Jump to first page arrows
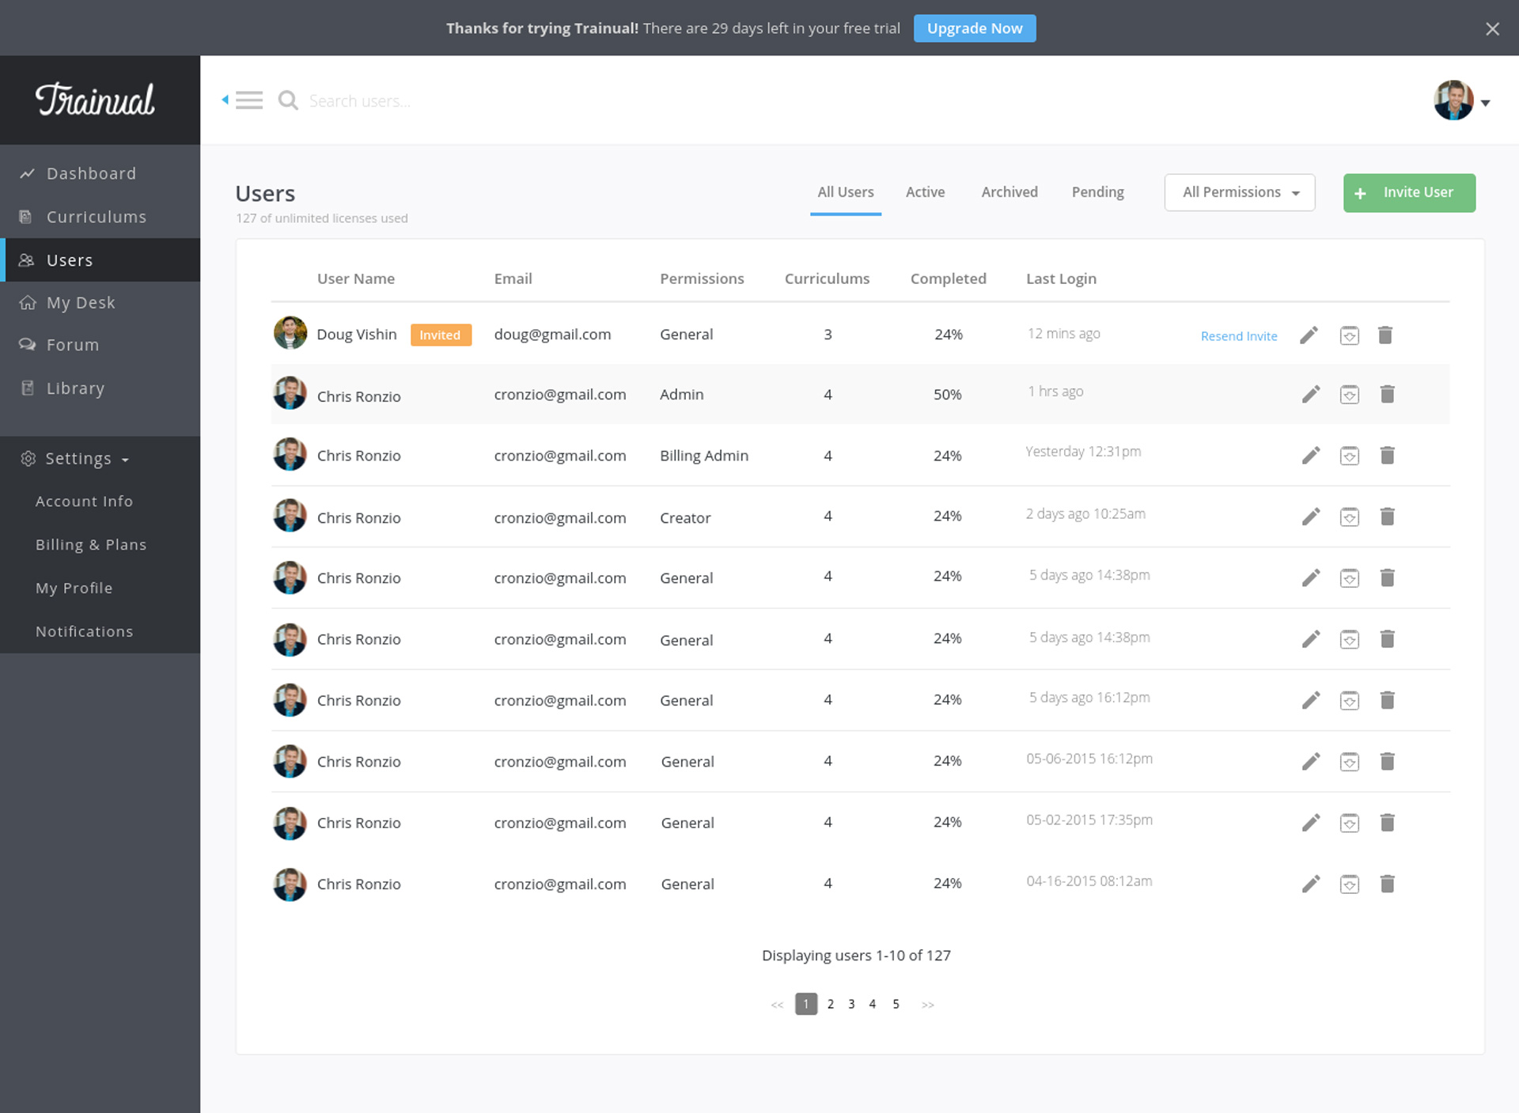Viewport: 1519px width, 1113px height. pos(777,1005)
